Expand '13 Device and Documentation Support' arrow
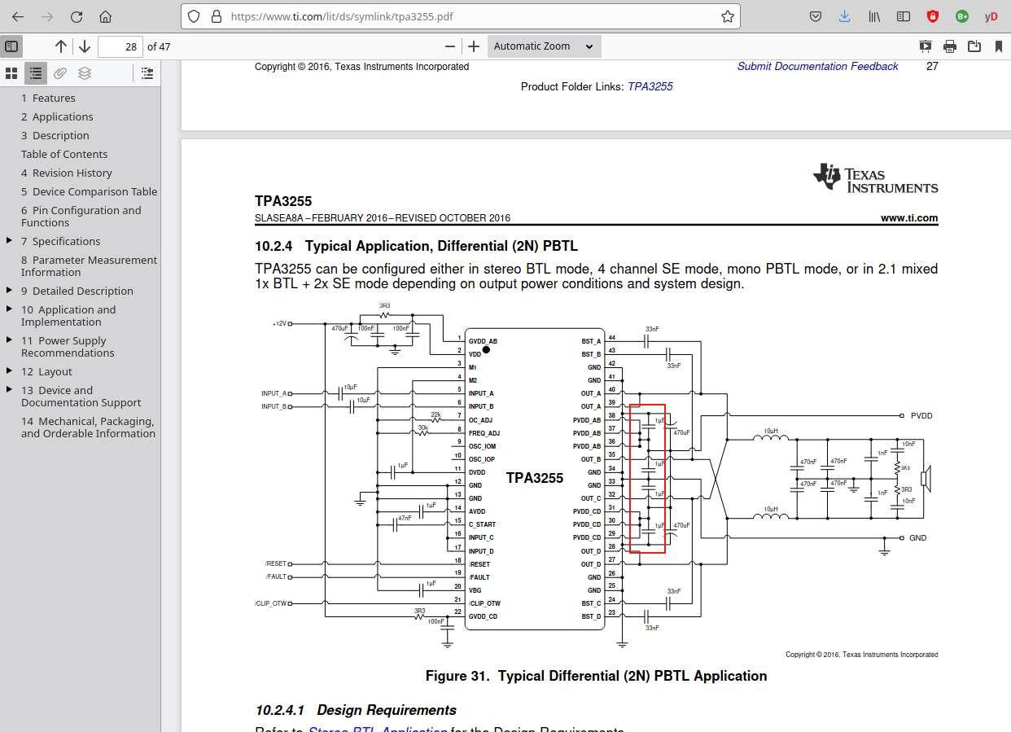 click(x=10, y=390)
